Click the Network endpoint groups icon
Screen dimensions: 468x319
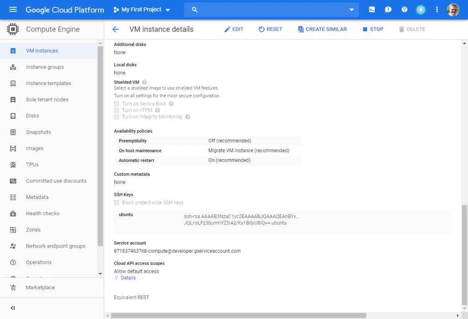(x=13, y=246)
